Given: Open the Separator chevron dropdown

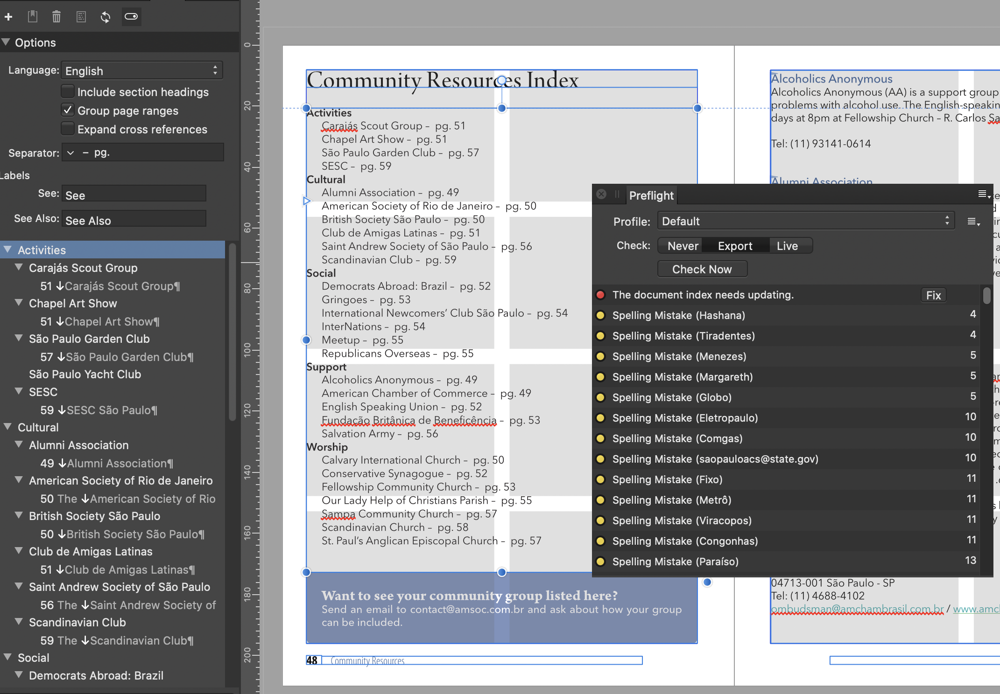Looking at the screenshot, I should point(70,153).
